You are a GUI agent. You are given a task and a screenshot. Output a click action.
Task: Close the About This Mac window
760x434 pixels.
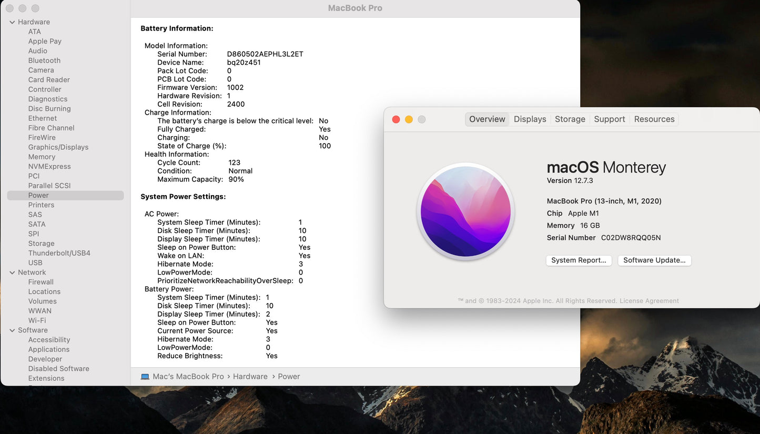tap(396, 119)
